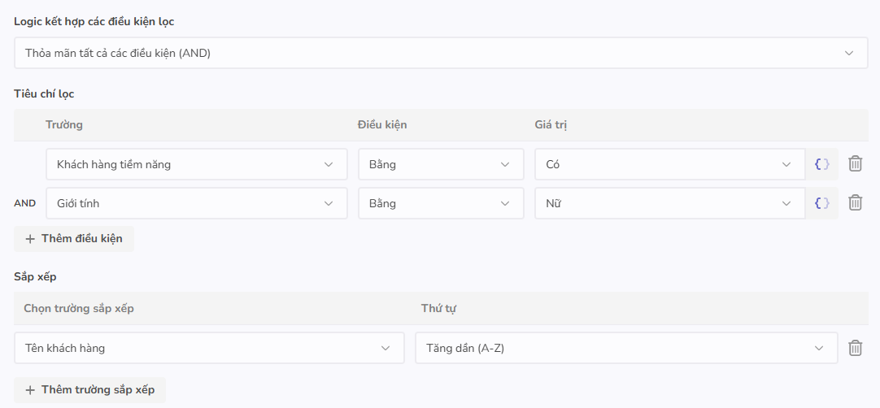Open the Nữ value dropdown

669,203
